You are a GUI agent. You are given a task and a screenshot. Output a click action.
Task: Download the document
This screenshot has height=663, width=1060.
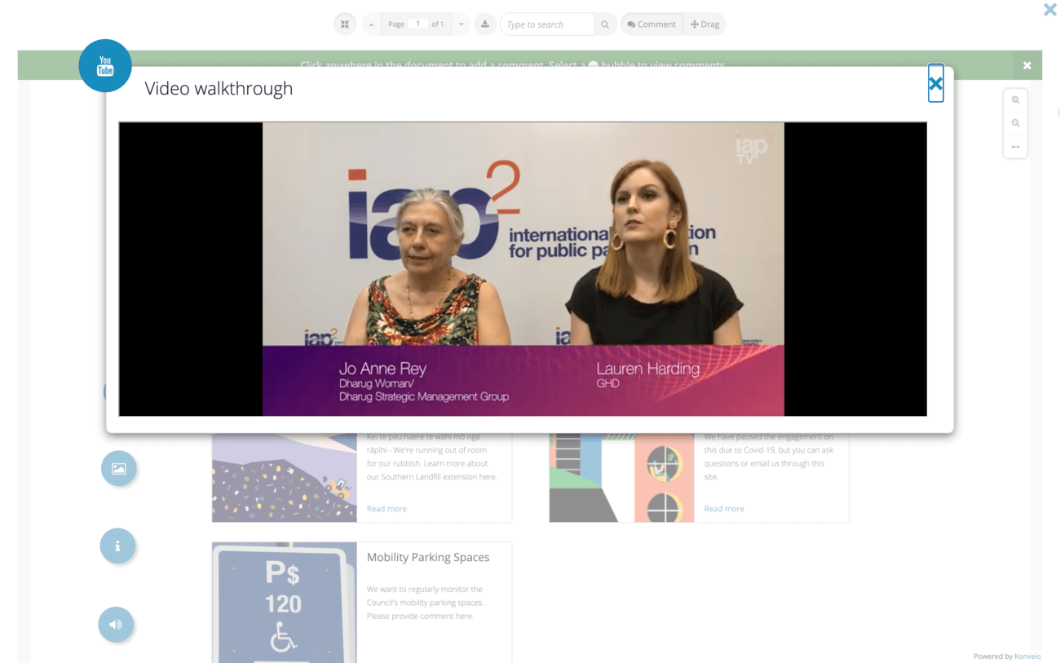(485, 24)
